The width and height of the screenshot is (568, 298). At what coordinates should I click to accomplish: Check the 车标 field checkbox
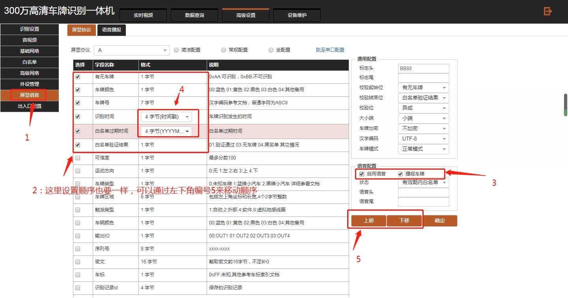coord(78,275)
